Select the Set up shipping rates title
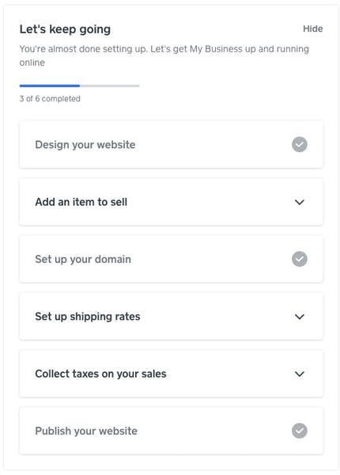340x475 pixels. (88, 317)
